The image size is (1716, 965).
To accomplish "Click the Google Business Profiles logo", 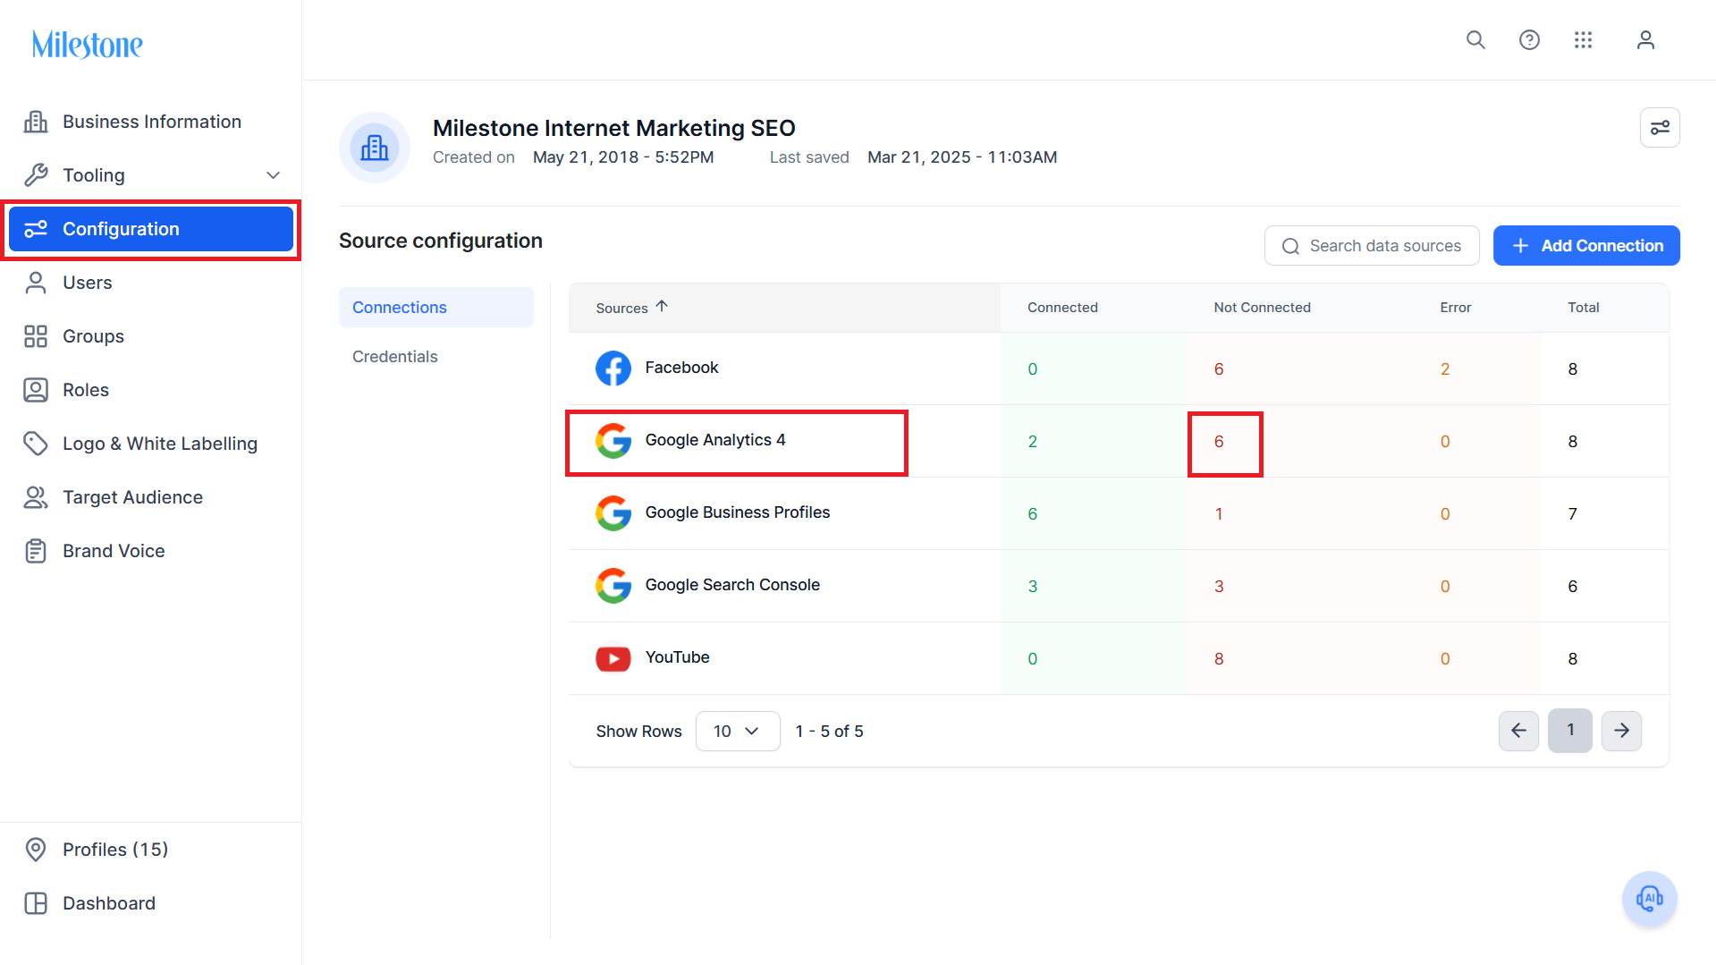I will (613, 513).
